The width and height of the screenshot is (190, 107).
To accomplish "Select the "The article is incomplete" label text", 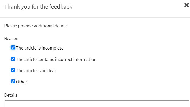I will (40, 48).
